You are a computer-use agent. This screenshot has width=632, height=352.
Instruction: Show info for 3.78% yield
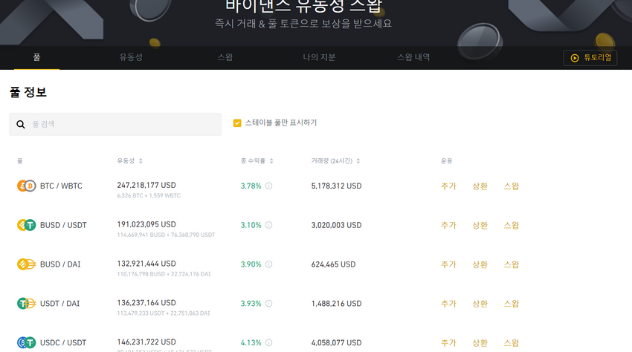(269, 186)
